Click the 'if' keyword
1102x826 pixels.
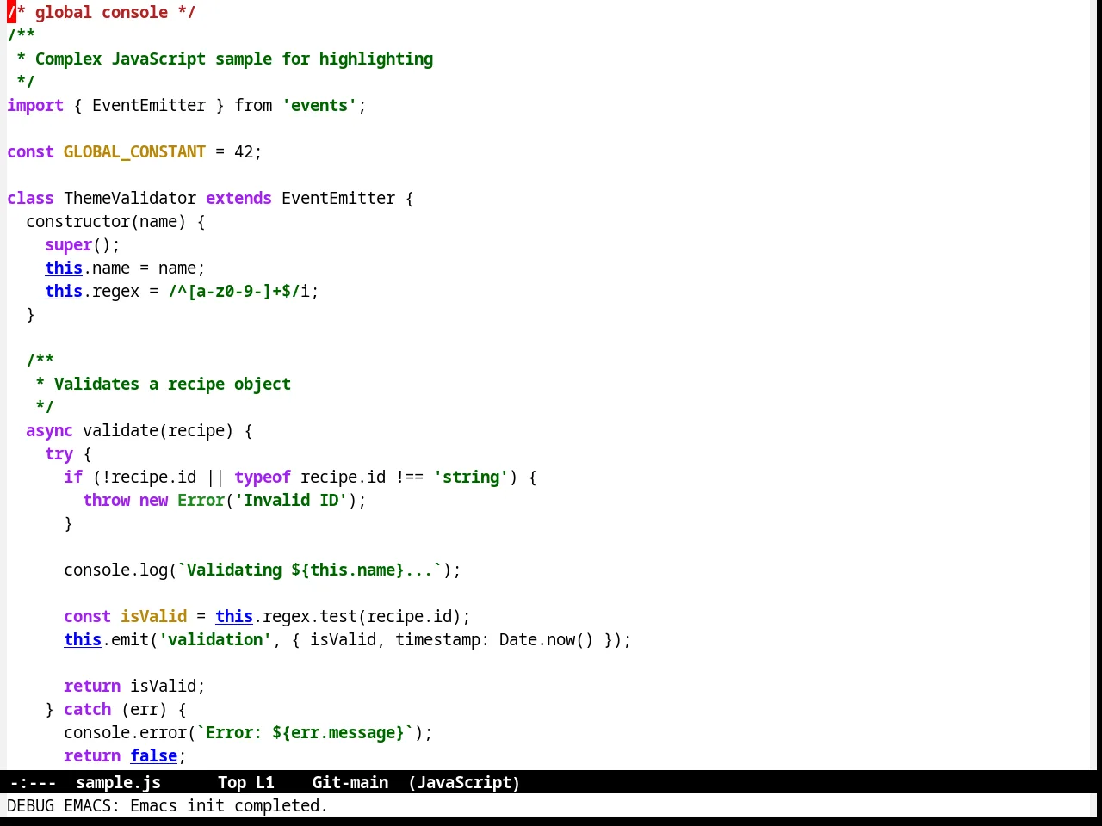point(73,477)
